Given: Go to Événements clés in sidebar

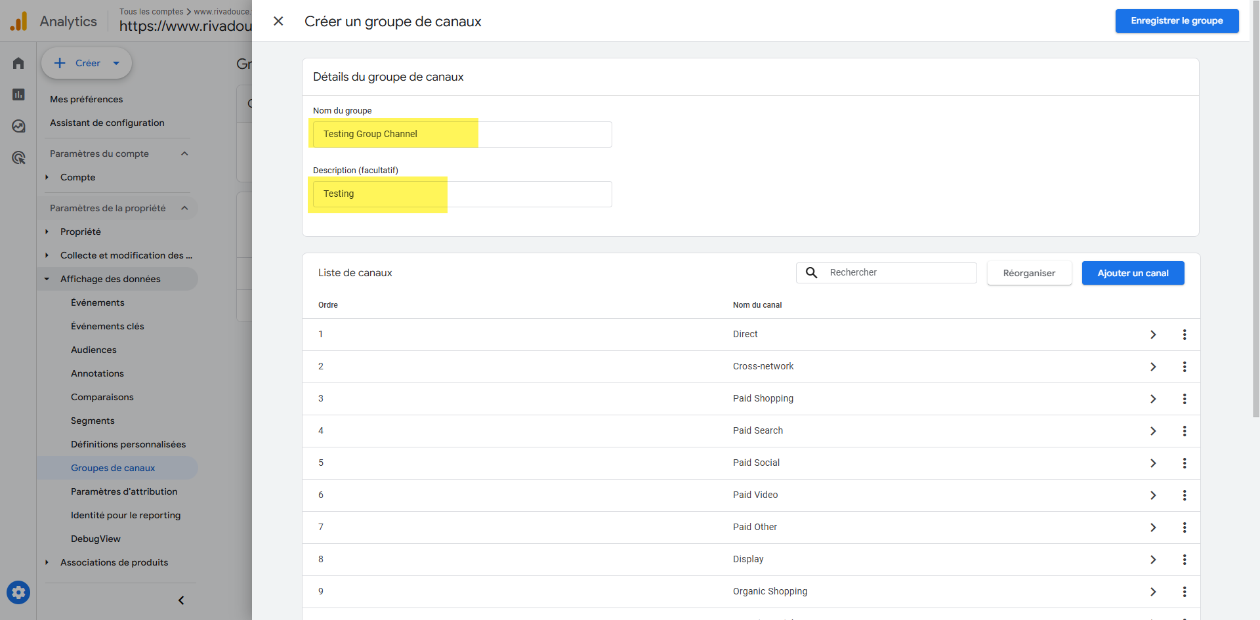Looking at the screenshot, I should [107, 326].
